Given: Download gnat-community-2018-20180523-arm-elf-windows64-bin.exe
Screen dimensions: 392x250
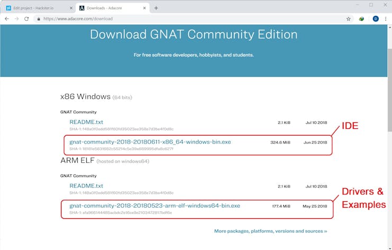Looking at the screenshot, I should [x=155, y=206].
